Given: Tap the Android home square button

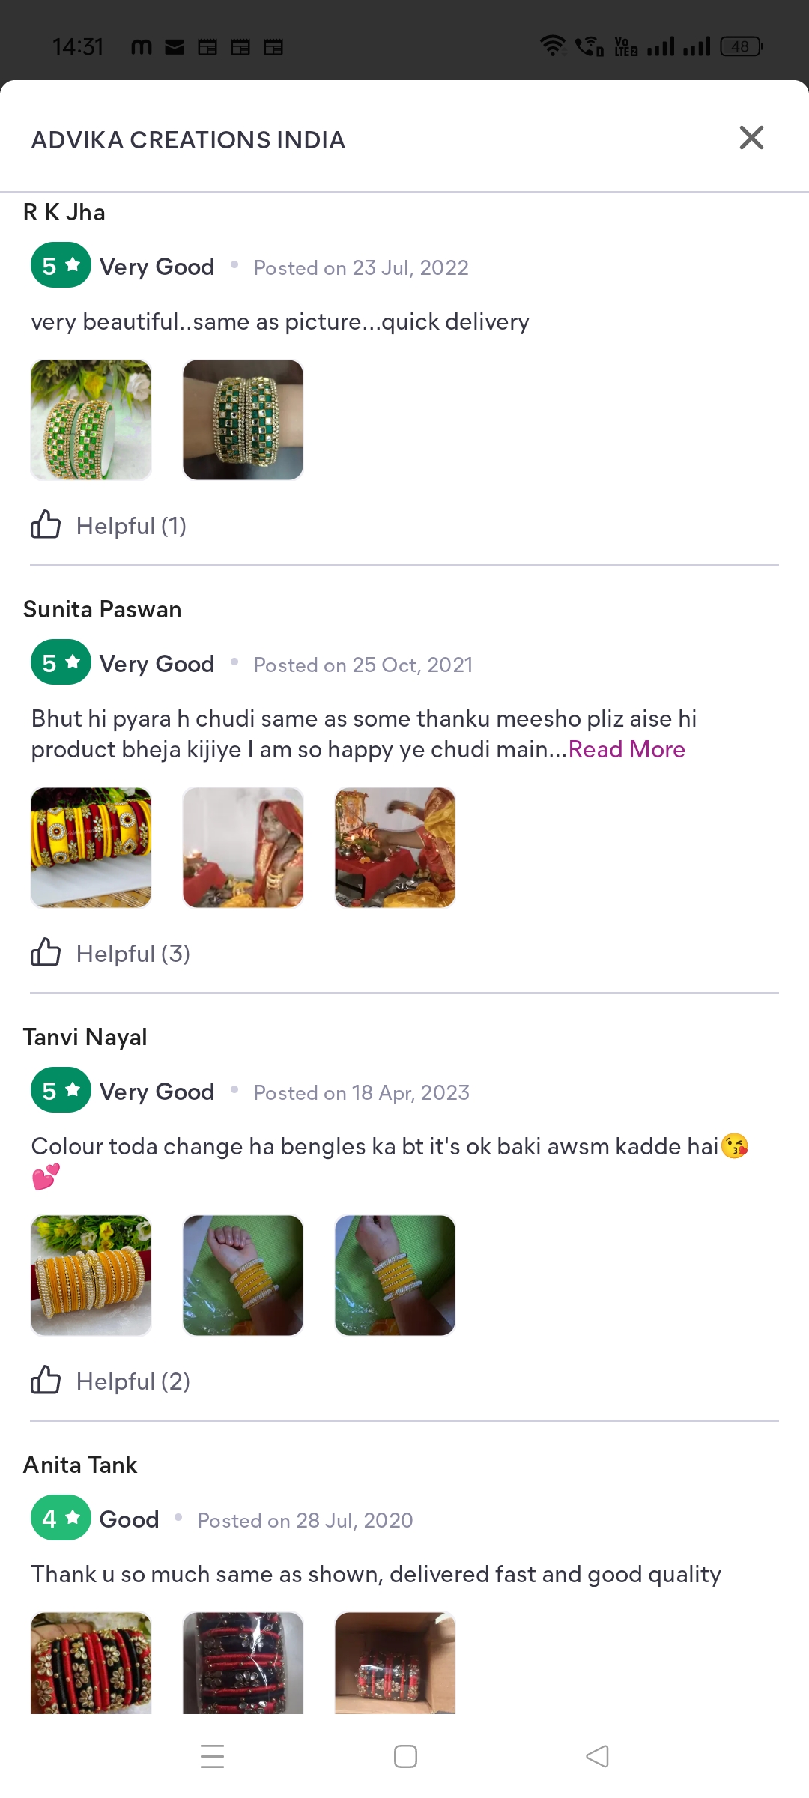Looking at the screenshot, I should tap(405, 1756).
